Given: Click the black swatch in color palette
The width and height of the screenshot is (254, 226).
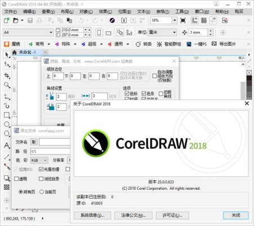Looking at the screenshot, I should click(x=249, y=78).
